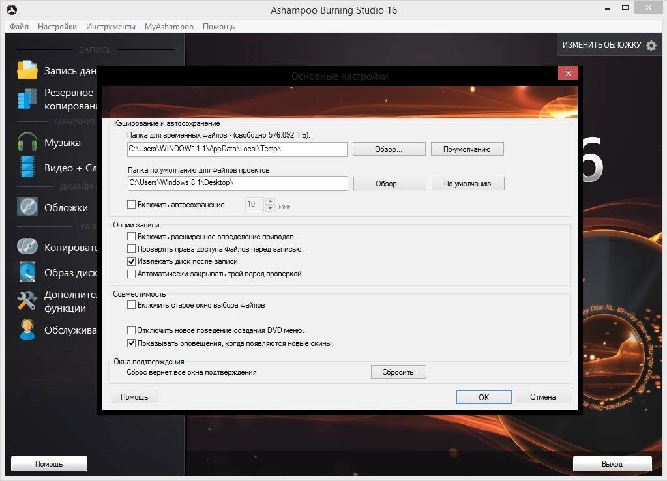Viewport: 667px width, 481px height.
Task: Open the MyAshampoo menu
Action: pos(169,26)
